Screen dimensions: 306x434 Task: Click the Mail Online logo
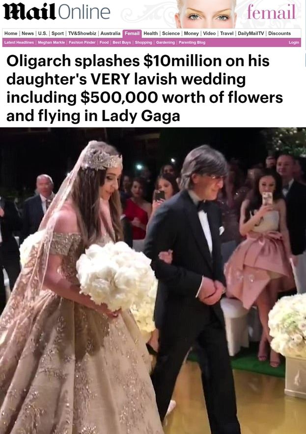tap(56, 12)
